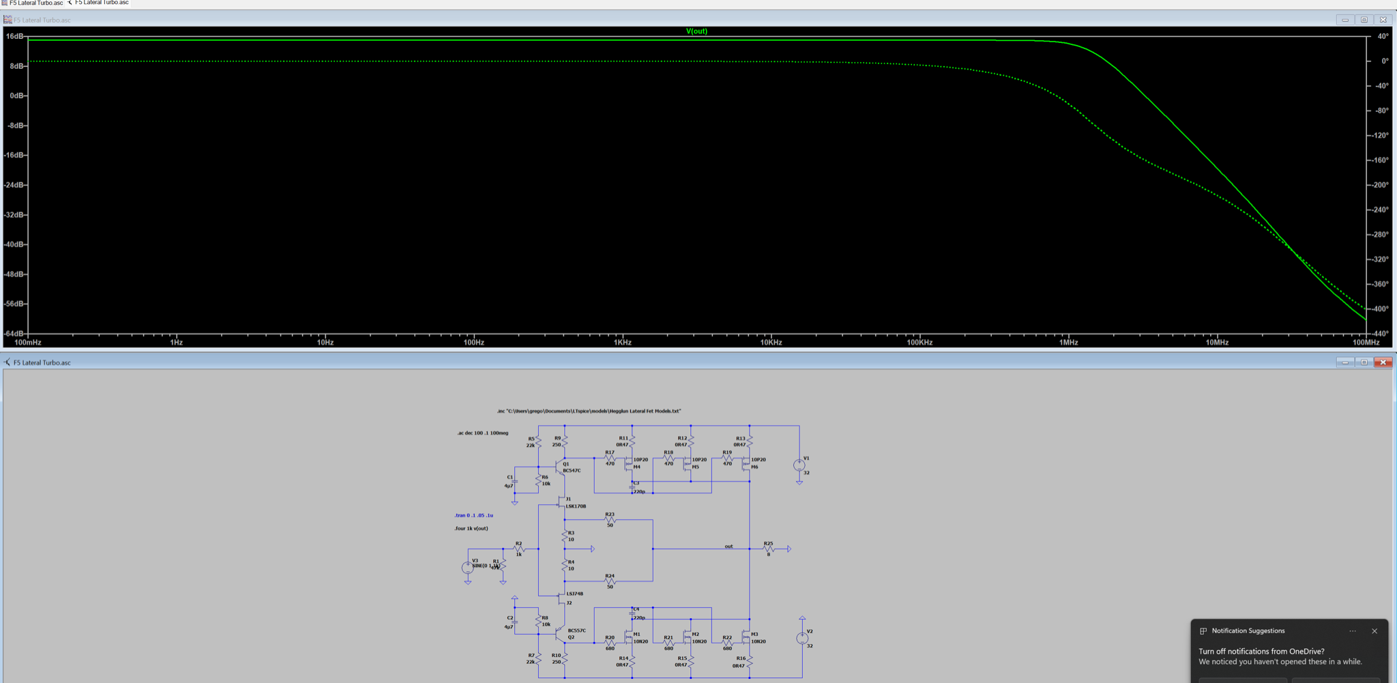Close the OneDrive notification suggestion popup

(1374, 631)
